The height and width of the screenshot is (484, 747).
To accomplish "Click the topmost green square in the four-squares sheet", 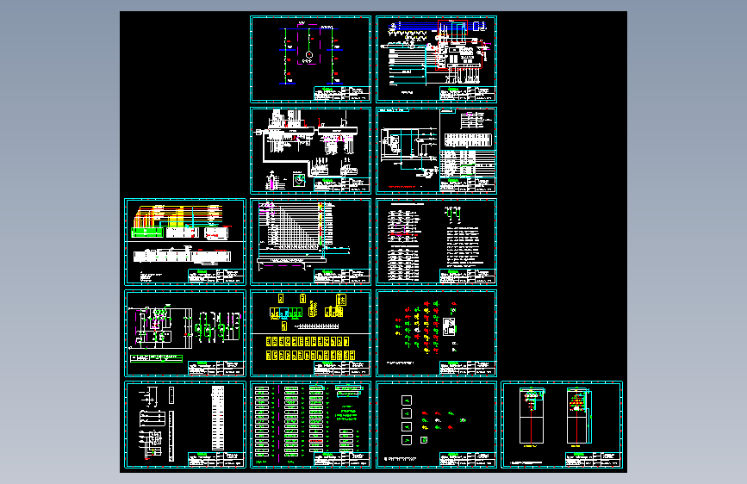I will pyautogui.click(x=407, y=400).
